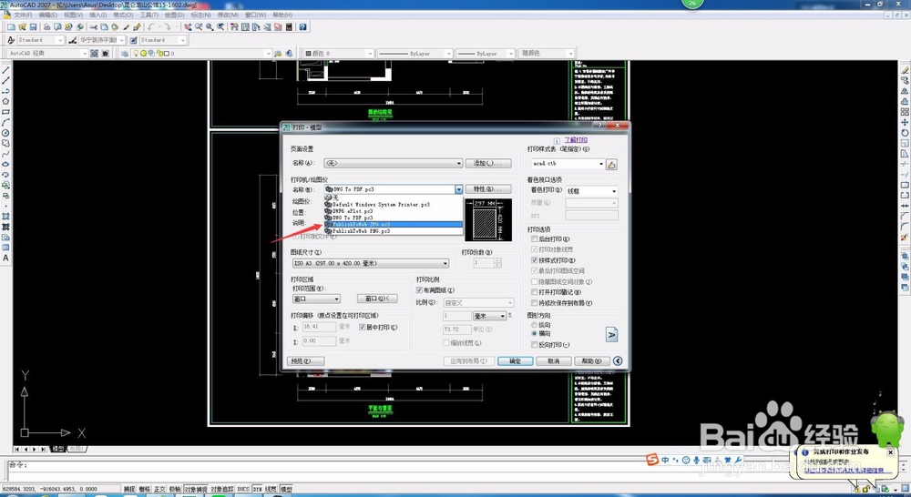Select the Erase tool in modify toolbar

pyautogui.click(x=905, y=70)
